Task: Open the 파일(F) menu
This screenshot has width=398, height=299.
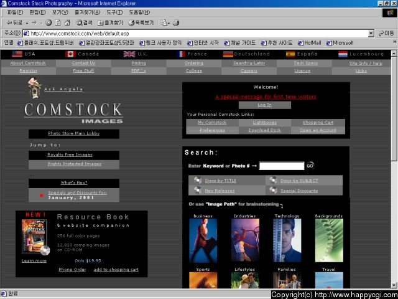Action: 15,12
